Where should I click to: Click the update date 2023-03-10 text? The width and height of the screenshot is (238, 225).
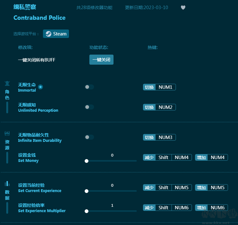coord(146,8)
